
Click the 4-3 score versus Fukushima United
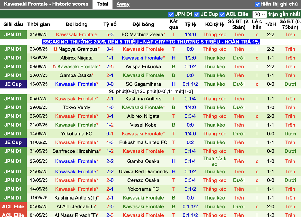point(110,142)
